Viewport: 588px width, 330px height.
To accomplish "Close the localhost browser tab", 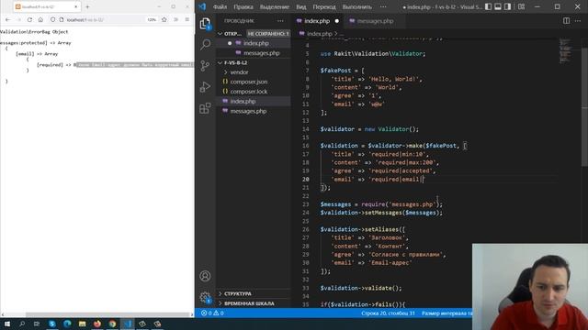I will (x=75, y=6).
